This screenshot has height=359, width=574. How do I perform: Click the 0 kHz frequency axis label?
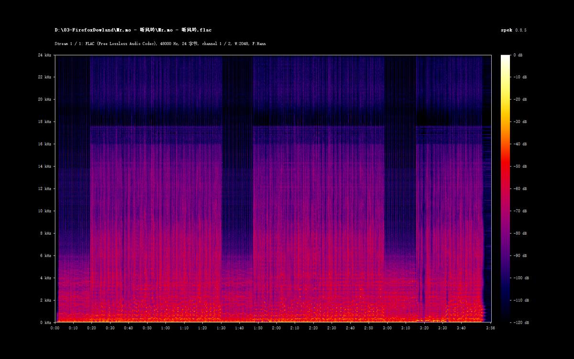[45, 323]
